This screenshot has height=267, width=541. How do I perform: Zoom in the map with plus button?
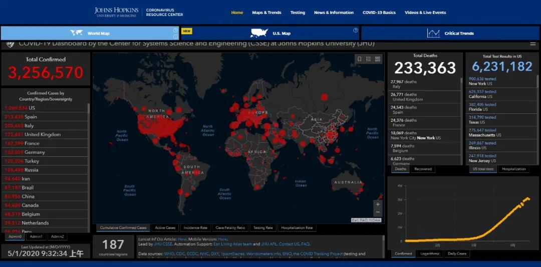(378, 204)
